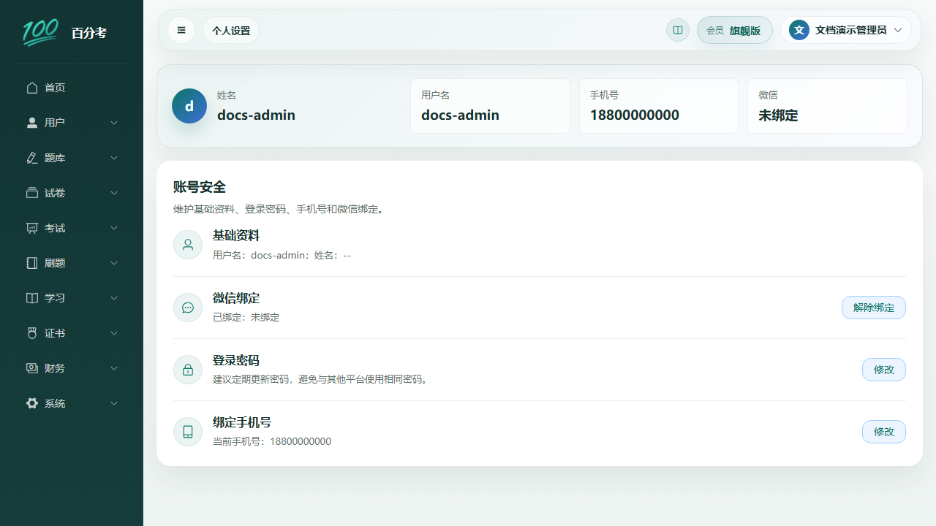Click the home icon beside 首页
The height and width of the screenshot is (526, 936).
[x=32, y=88]
